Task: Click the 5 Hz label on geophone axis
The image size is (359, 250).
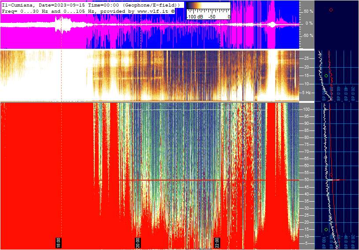Action: 306,92
